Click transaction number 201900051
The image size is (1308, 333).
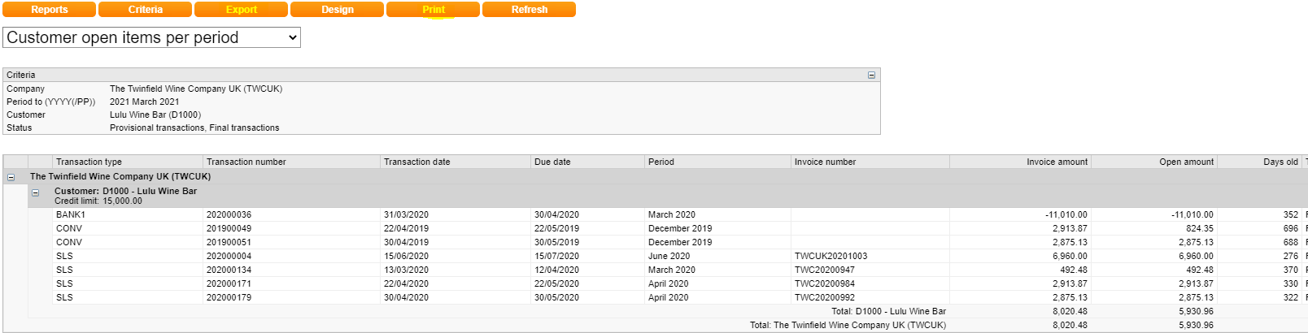(229, 242)
